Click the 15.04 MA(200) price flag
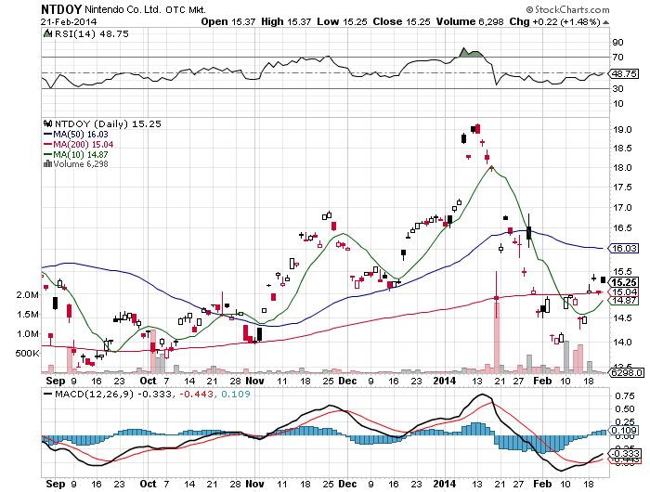 click(623, 291)
